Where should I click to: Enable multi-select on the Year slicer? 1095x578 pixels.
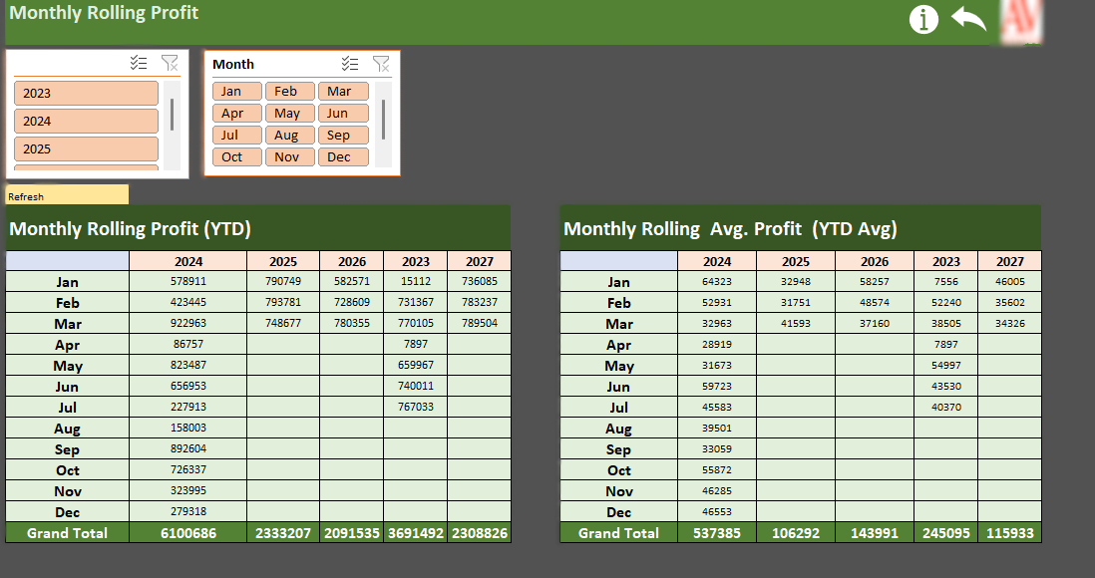coord(139,62)
